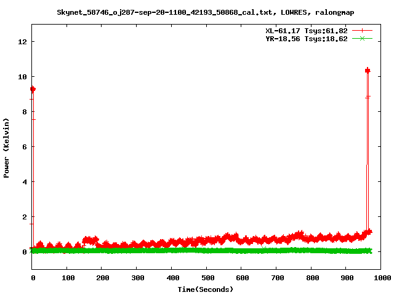Click x-axis tick label 1000
The image size is (394, 295).
click(382, 278)
